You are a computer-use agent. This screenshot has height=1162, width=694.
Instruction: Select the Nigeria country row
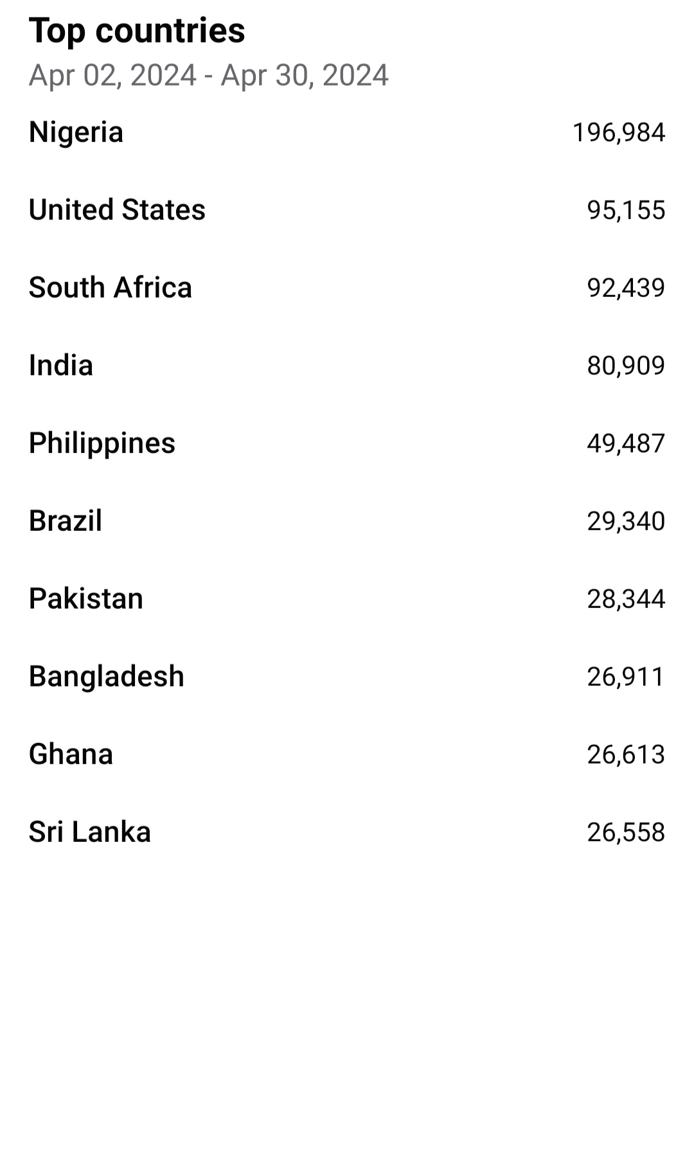(347, 132)
